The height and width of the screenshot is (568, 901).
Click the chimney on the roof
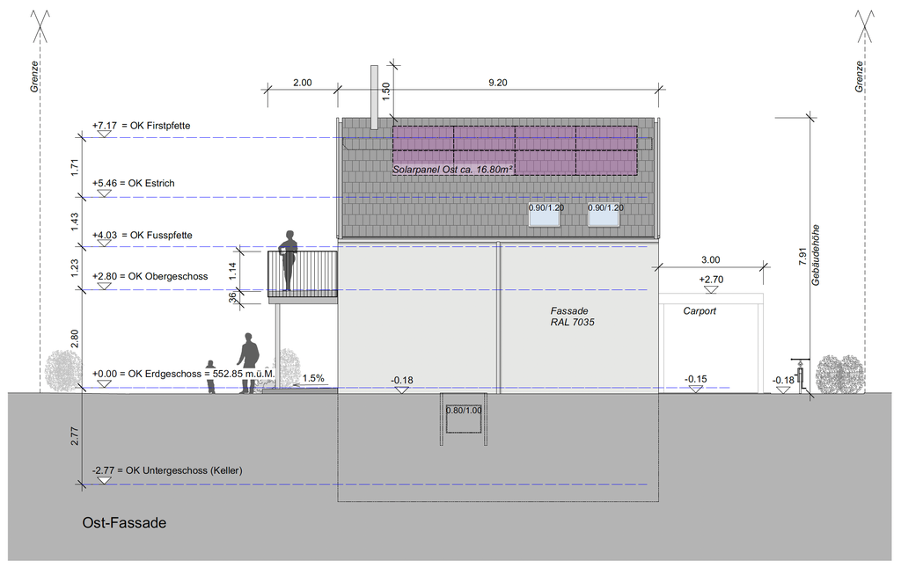[374, 98]
